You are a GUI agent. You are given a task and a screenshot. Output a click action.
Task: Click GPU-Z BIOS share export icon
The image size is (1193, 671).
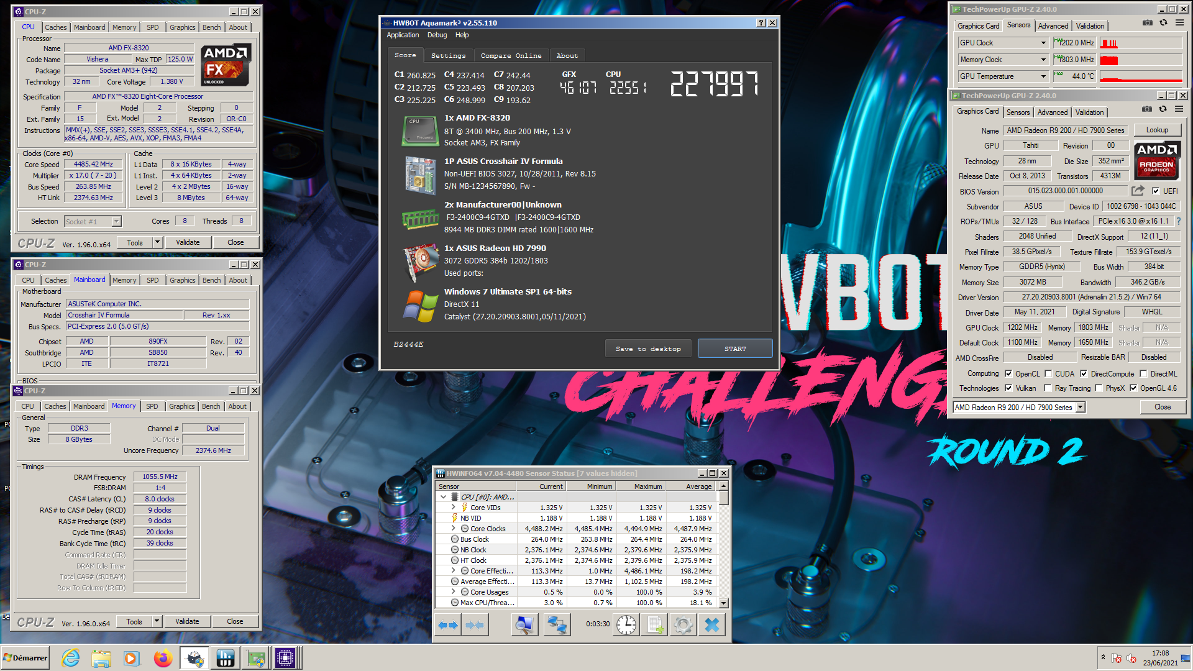point(1138,191)
